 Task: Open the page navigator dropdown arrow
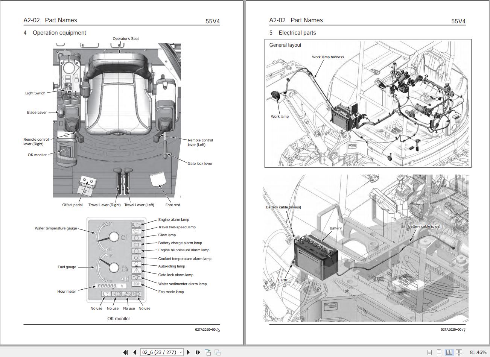click(180, 352)
